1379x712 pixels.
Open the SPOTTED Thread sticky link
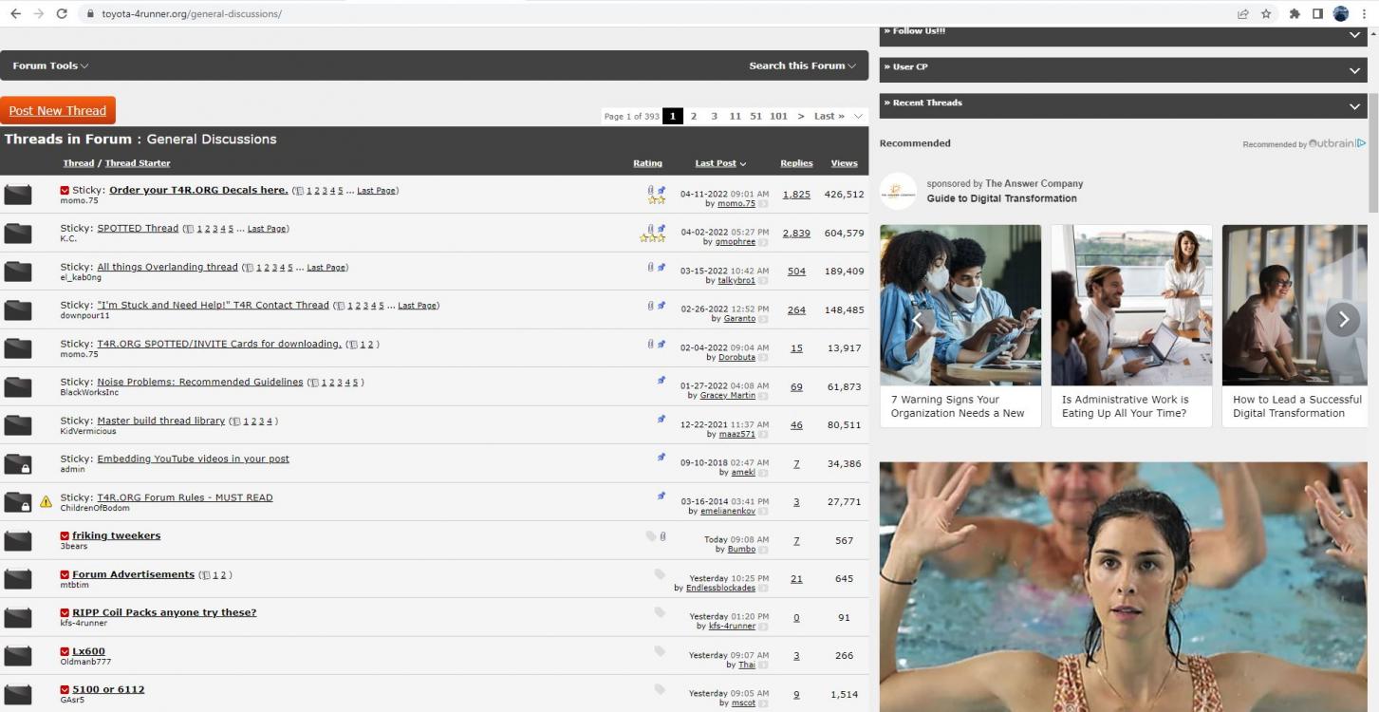click(x=138, y=229)
